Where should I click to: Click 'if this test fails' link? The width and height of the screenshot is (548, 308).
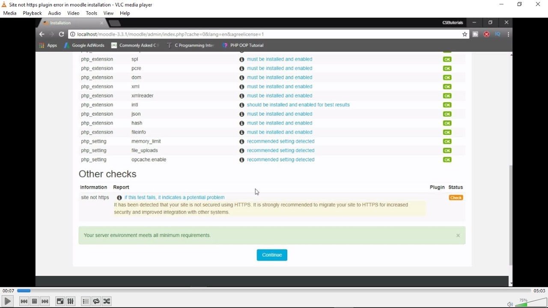click(x=175, y=198)
